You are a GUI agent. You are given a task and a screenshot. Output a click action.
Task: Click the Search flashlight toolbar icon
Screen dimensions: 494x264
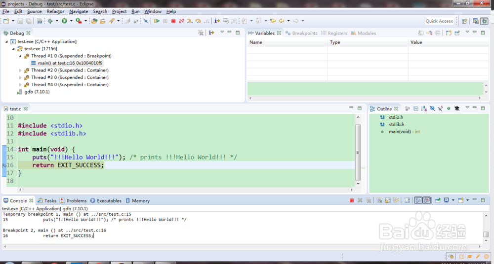(112, 21)
